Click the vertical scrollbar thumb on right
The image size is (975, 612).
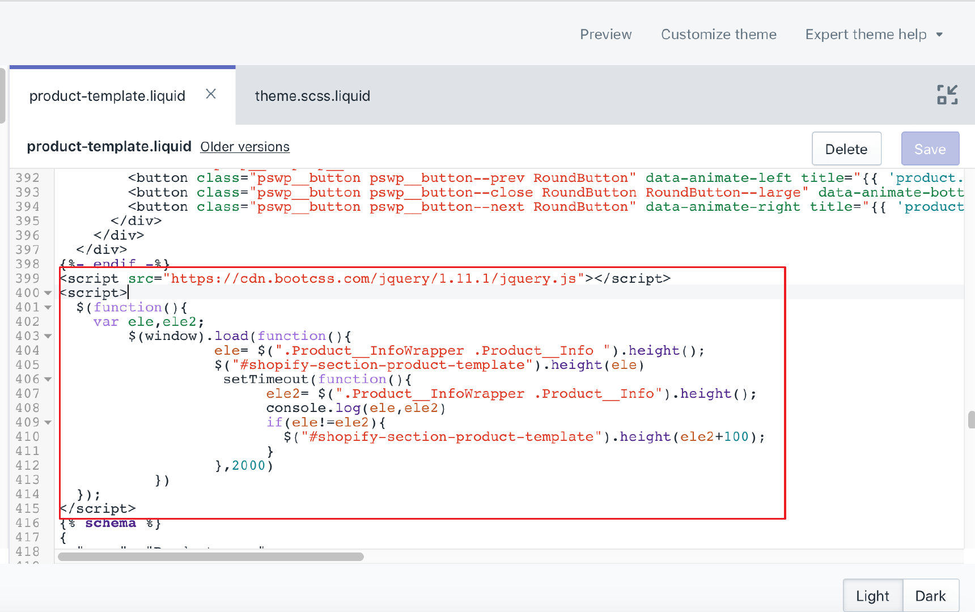972,420
